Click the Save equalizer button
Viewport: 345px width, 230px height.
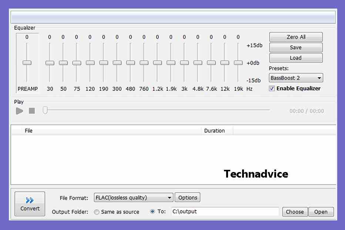[296, 47]
